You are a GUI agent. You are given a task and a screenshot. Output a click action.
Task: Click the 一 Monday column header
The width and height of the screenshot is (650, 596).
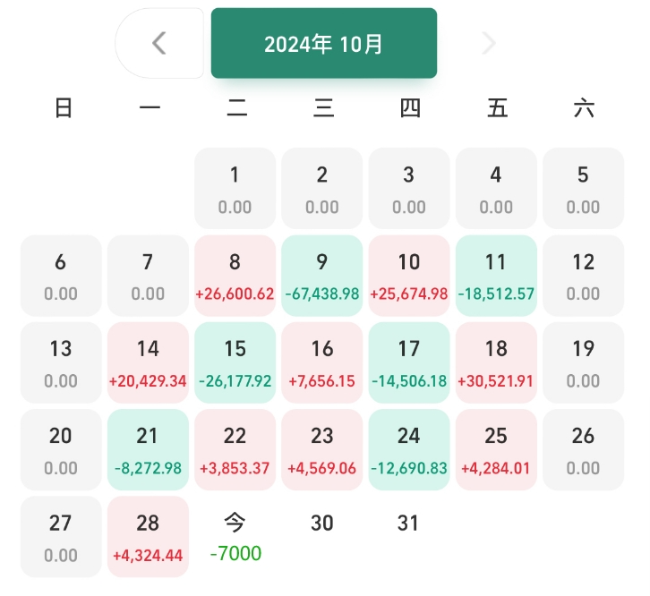point(150,107)
